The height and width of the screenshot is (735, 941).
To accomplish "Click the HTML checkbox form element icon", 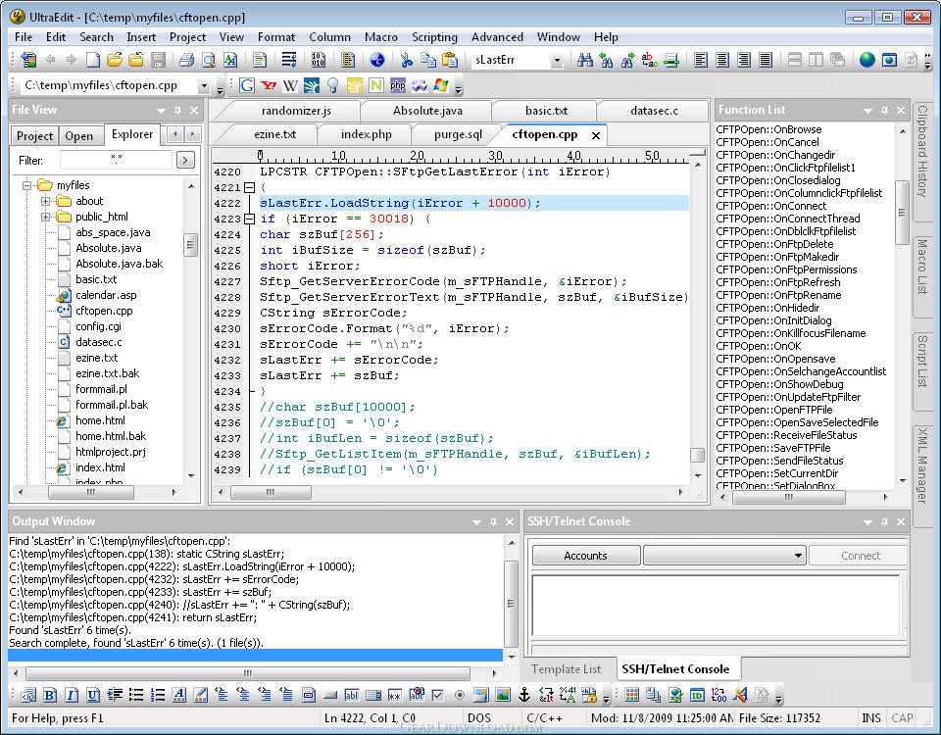I will 437,695.
